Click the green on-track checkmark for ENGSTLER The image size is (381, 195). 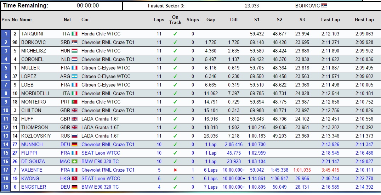point(175,187)
